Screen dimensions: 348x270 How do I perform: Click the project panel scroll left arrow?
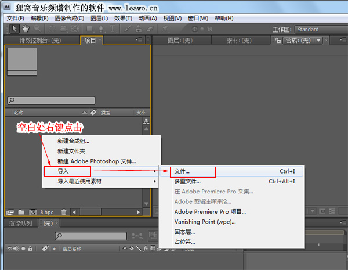[74, 212]
